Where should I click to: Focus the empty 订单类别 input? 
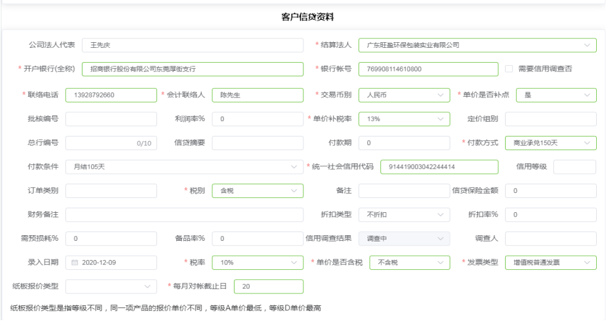coord(111,191)
